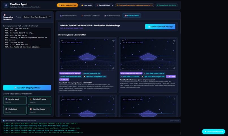228x136 pixels.
Task: Switch to Light Mode
Action: [86, 5]
